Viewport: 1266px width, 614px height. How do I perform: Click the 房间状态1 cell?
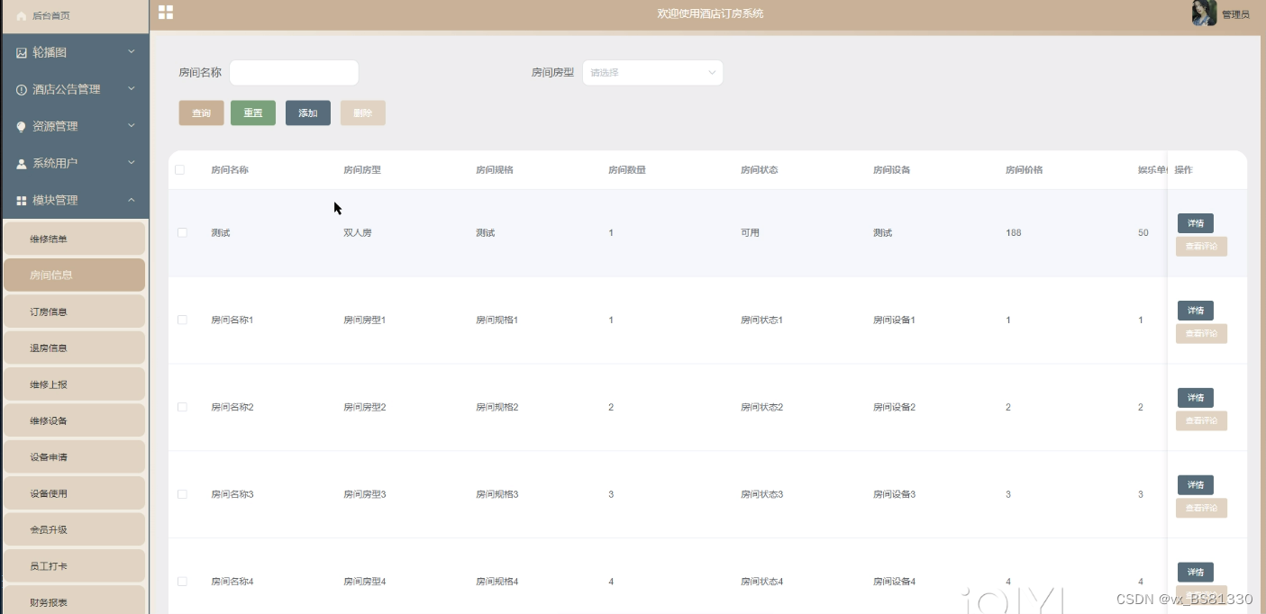pyautogui.click(x=762, y=320)
